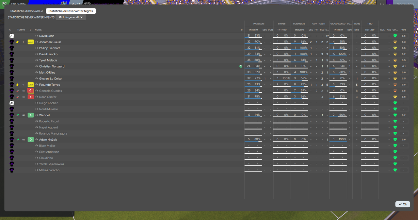Image resolution: width=418 pixels, height=220 pixels.
Task: Sort by TNT/RIU under CROSS
Action: coord(282,30)
